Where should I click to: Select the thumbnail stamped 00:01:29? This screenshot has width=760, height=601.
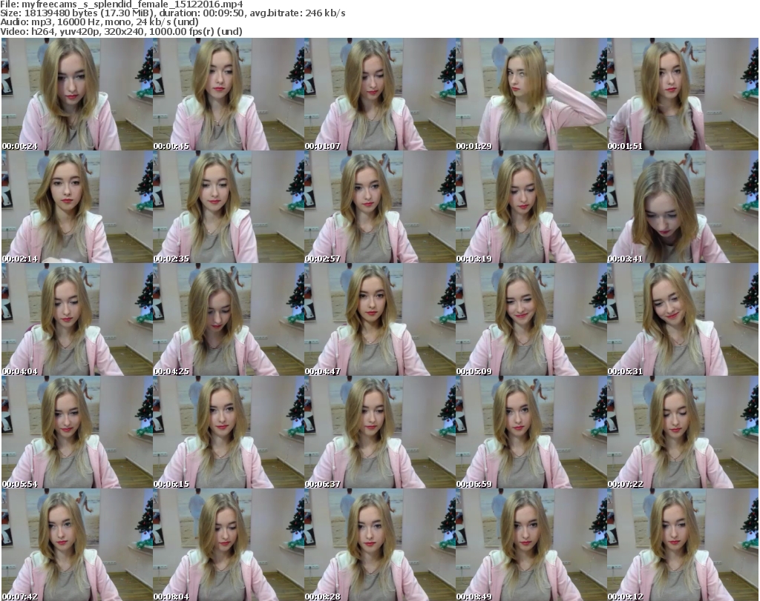(531, 94)
